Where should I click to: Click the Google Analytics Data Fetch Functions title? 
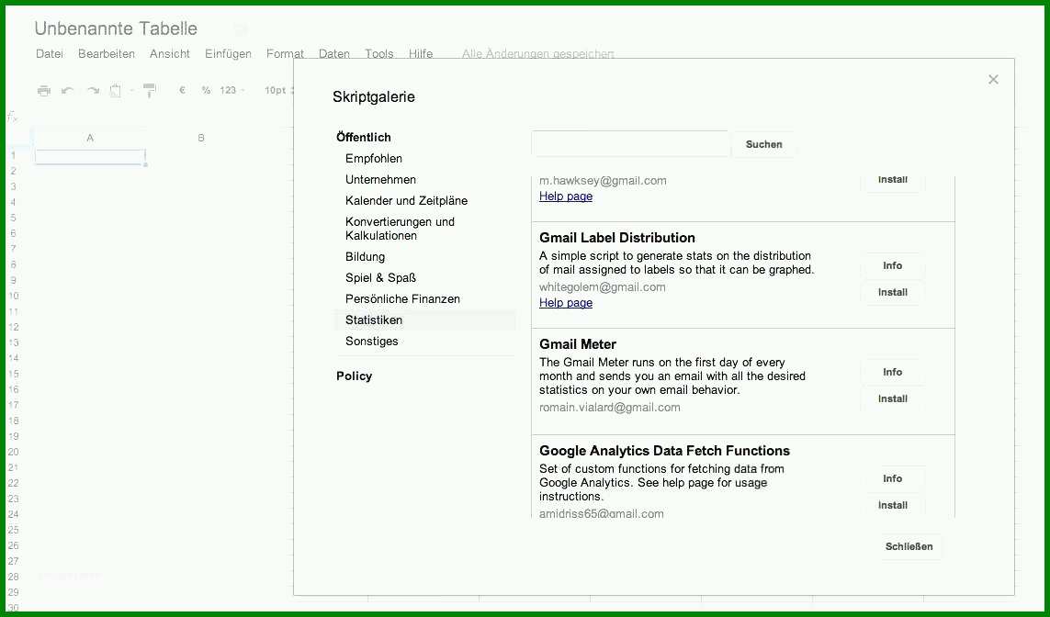(x=664, y=451)
